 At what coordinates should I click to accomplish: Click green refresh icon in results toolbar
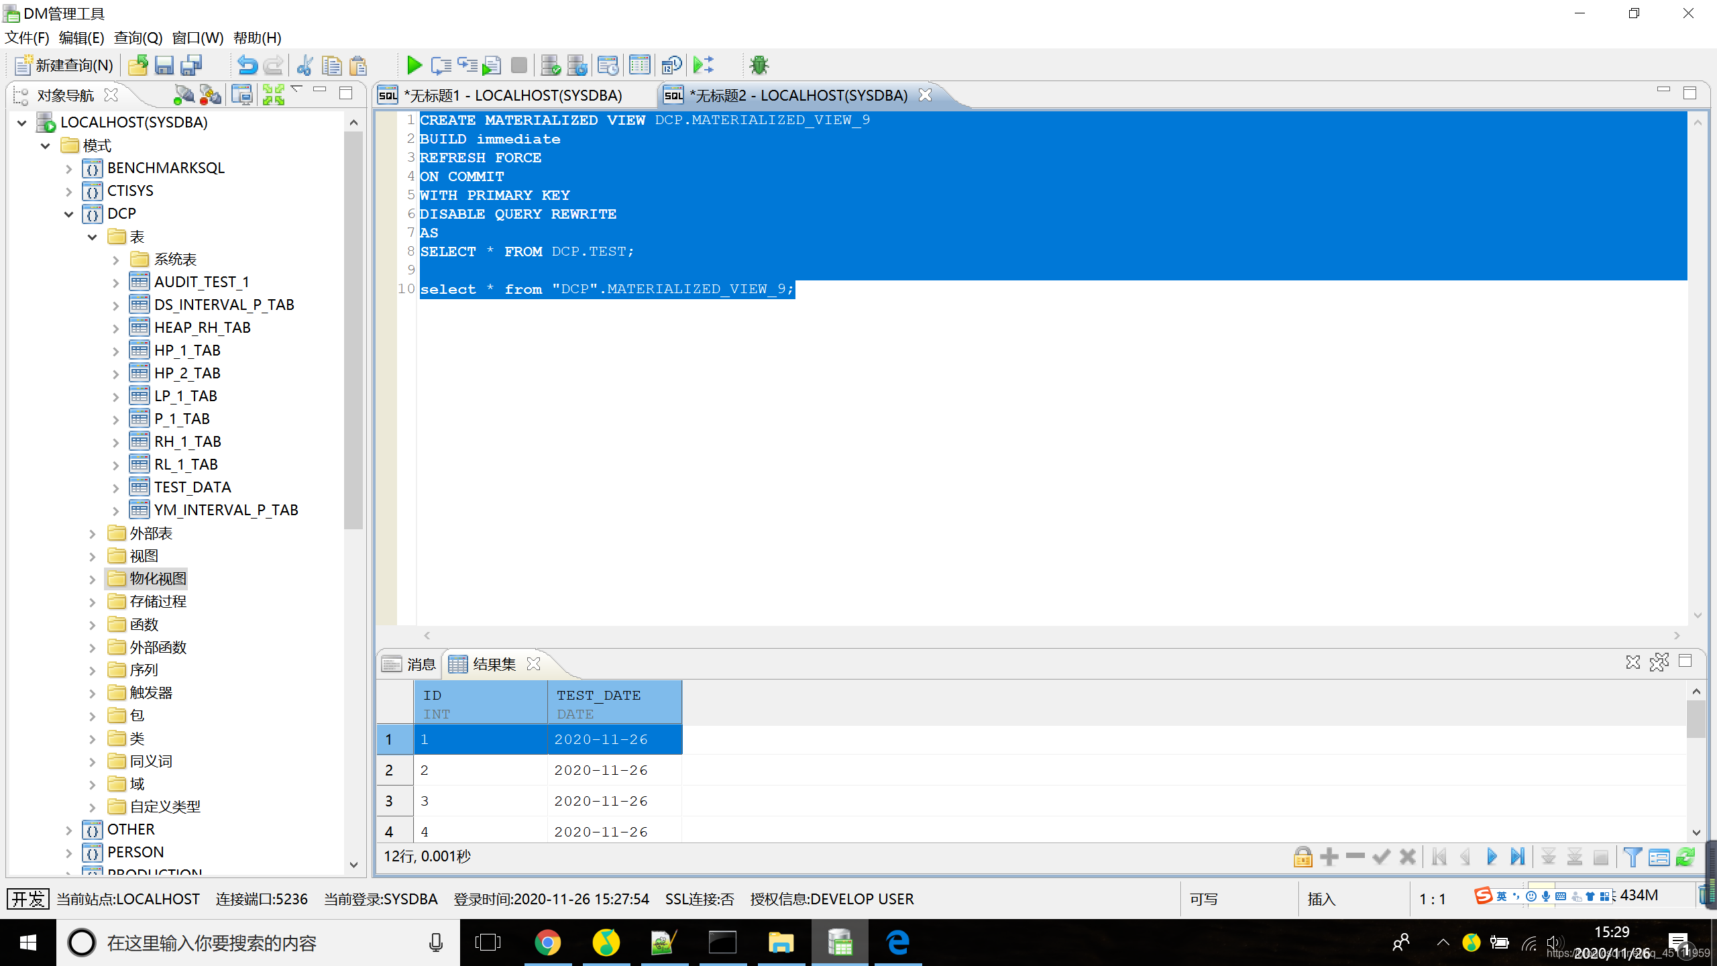pos(1685,857)
